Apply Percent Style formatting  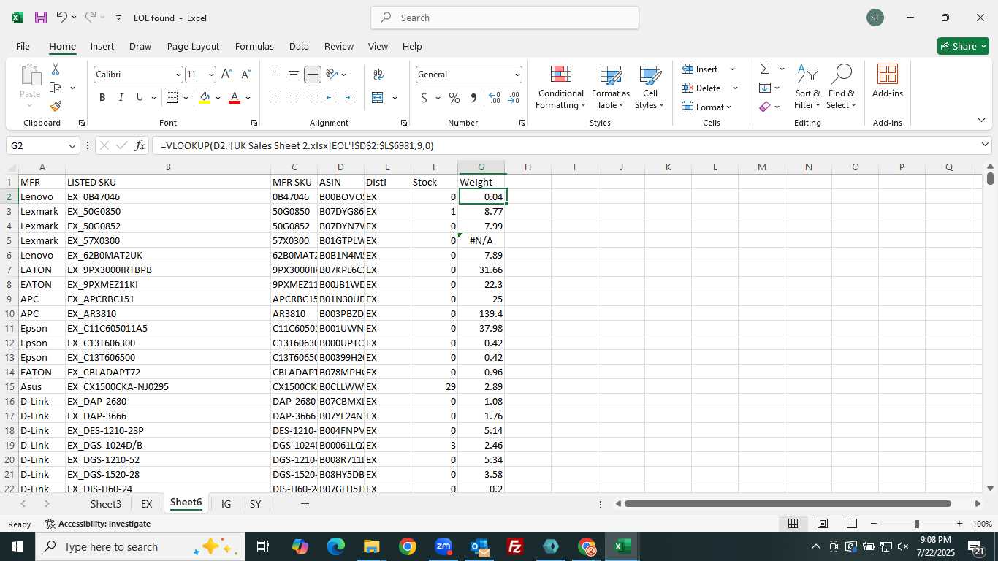pos(454,98)
